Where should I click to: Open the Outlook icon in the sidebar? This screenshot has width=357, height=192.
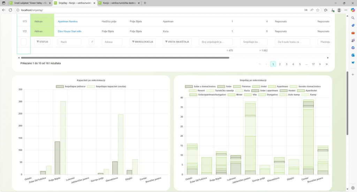coord(352,55)
